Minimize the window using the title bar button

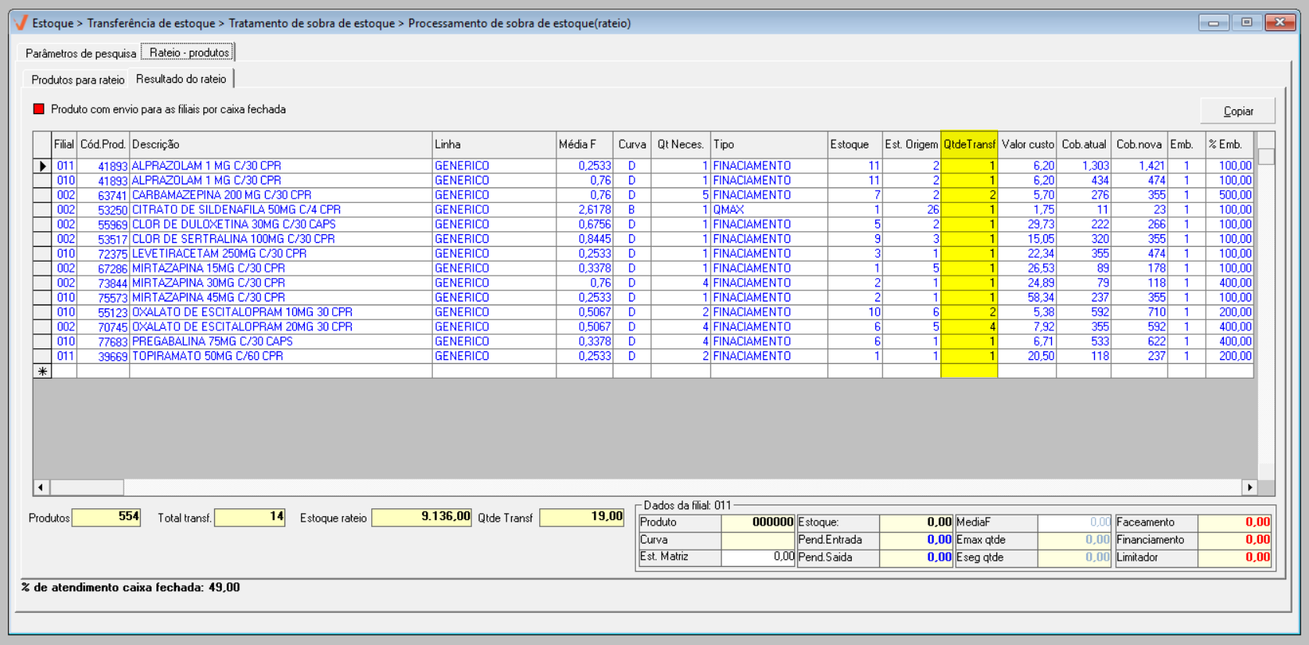[1213, 23]
